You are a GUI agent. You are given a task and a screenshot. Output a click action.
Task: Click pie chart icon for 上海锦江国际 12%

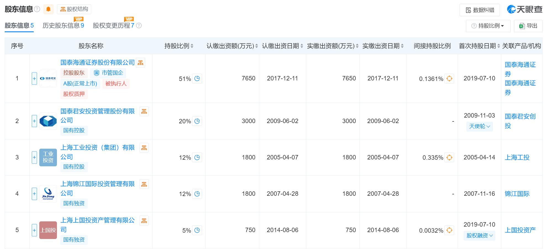[197, 194]
